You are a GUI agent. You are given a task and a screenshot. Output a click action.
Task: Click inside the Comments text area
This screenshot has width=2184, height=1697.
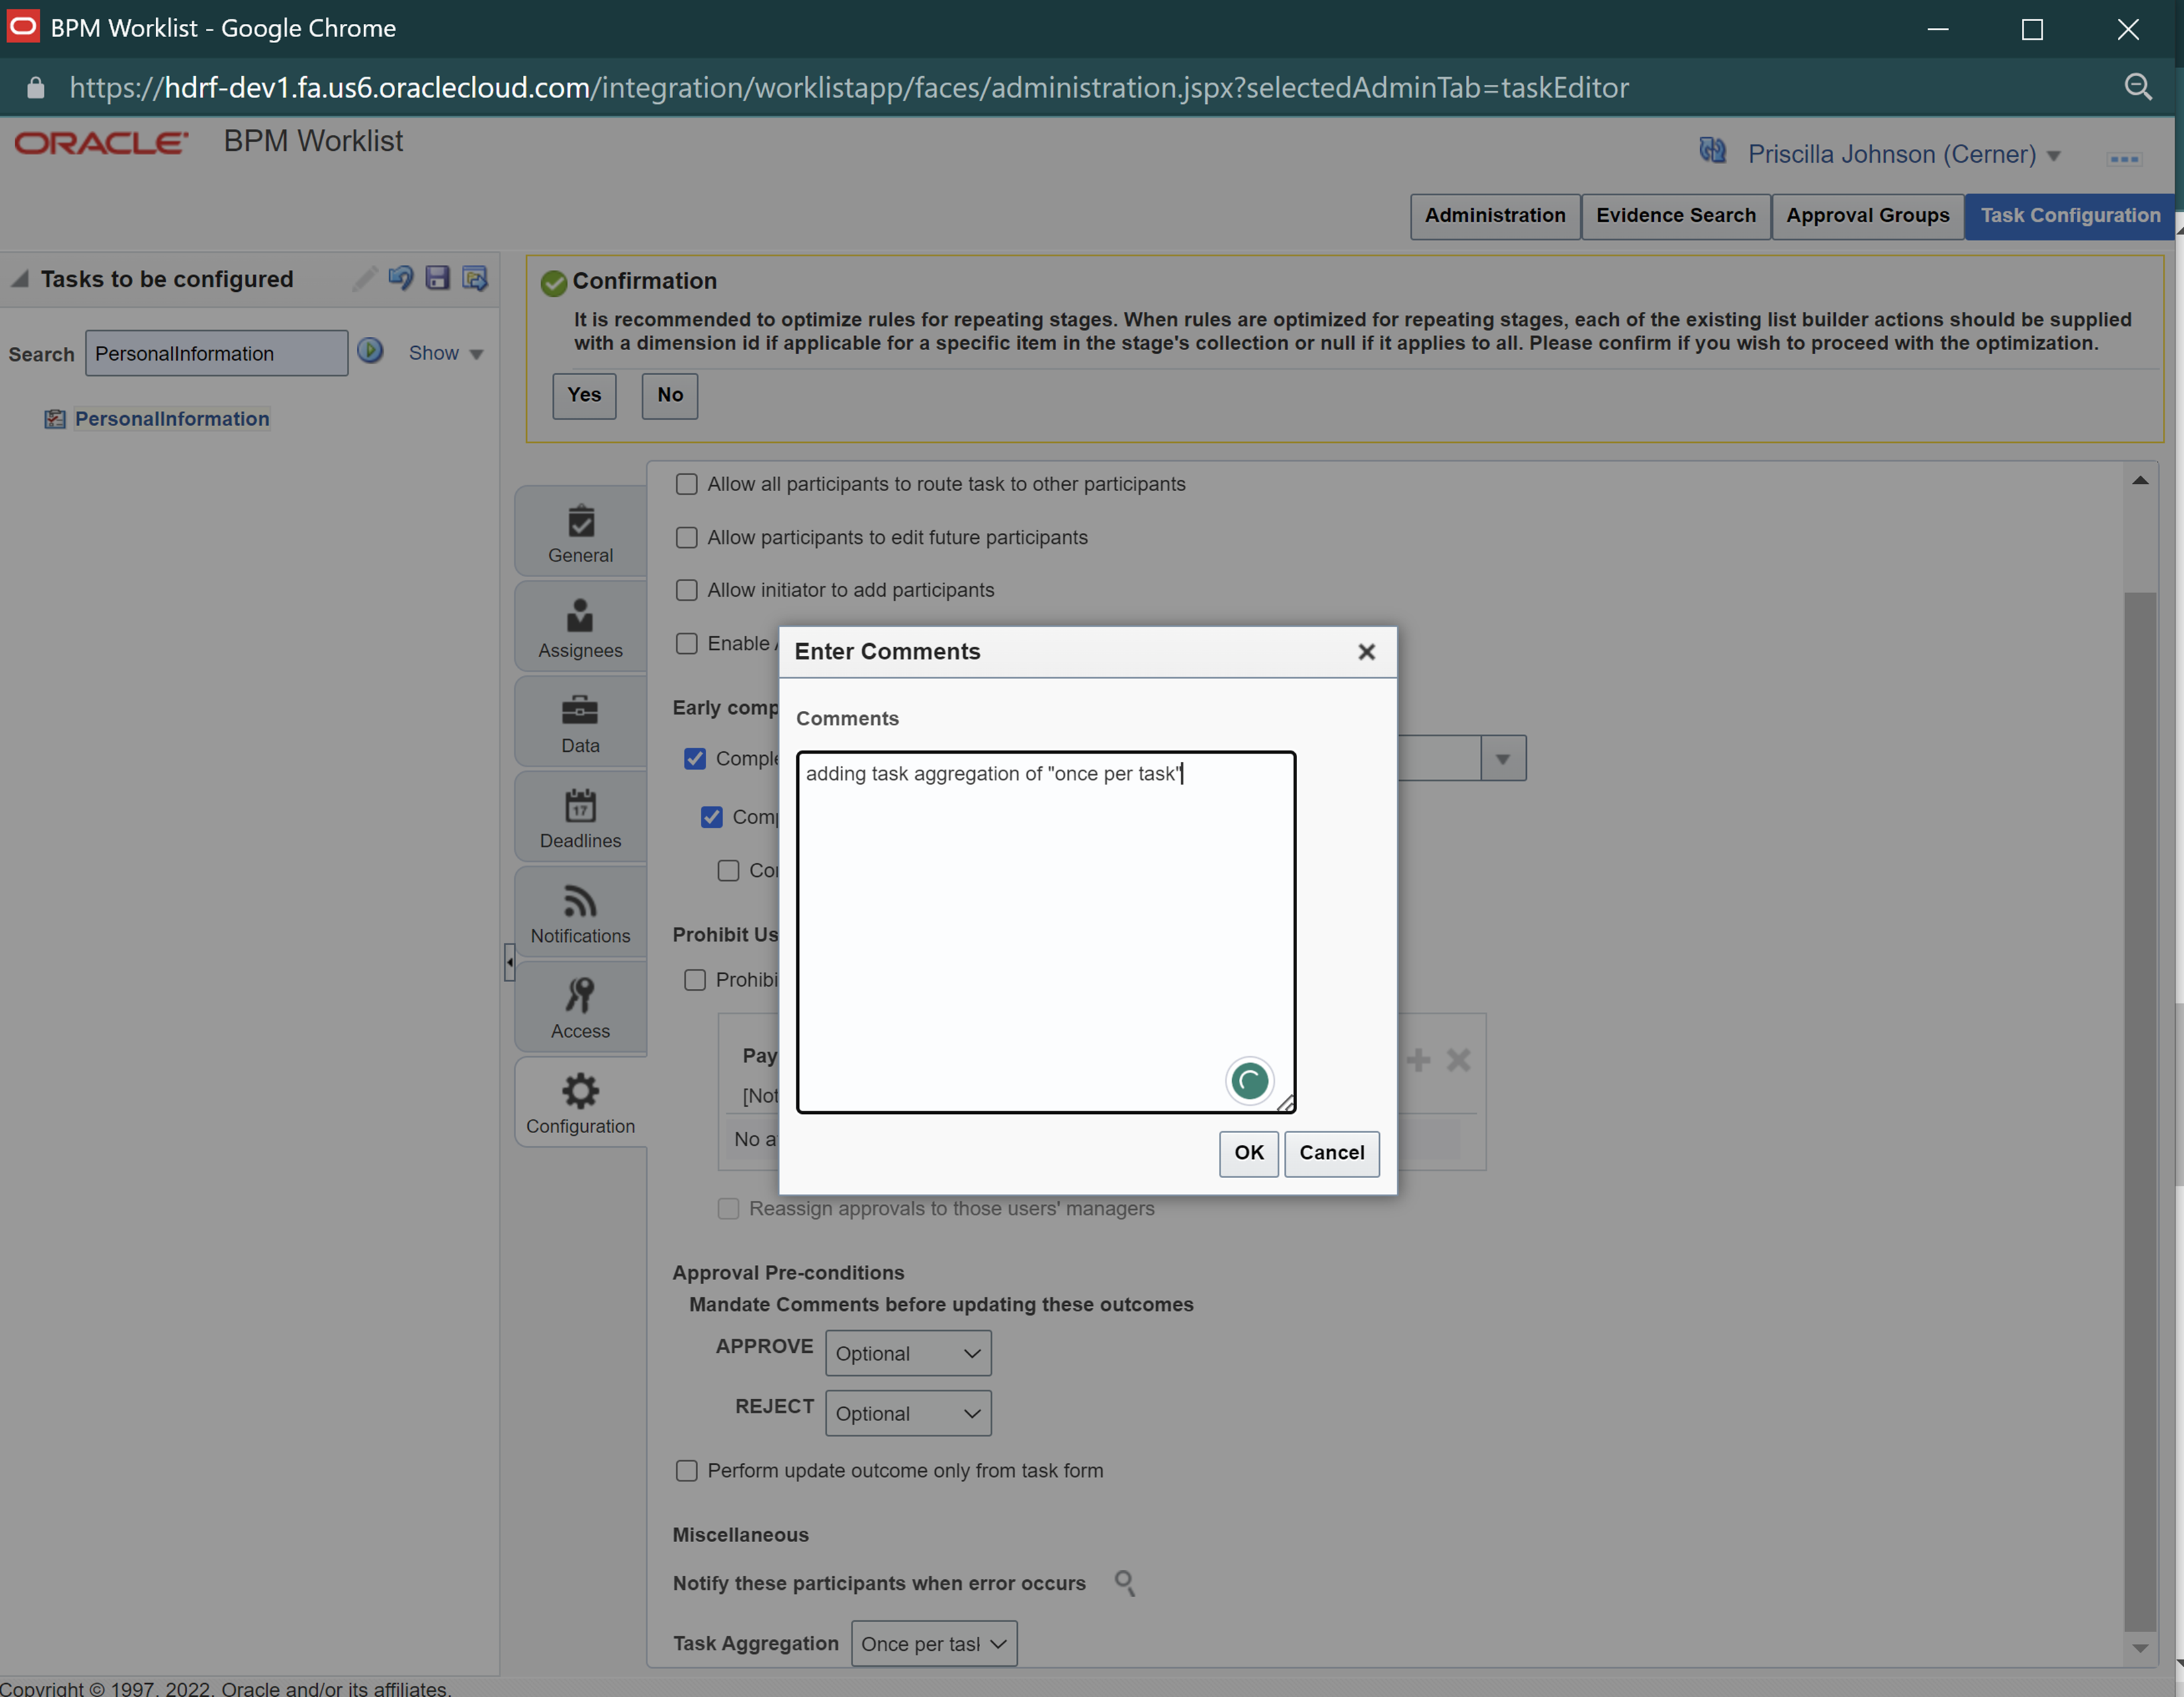[1044, 930]
